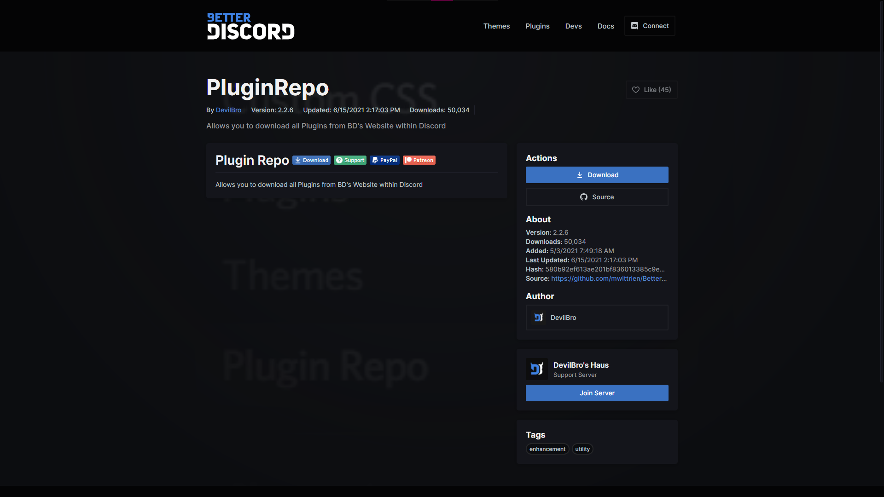Viewport: 884px width, 497px height.
Task: Select the enhancement tag
Action: tap(547, 449)
